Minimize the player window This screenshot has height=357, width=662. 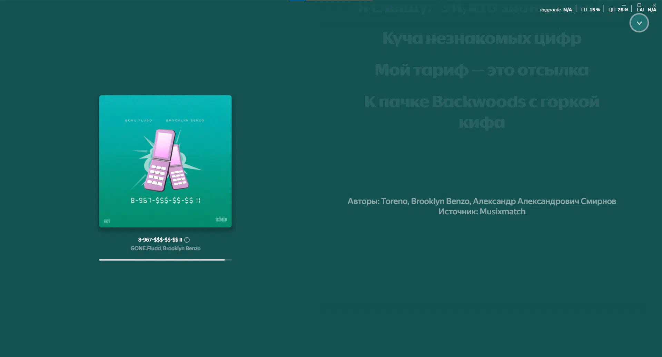point(624,5)
